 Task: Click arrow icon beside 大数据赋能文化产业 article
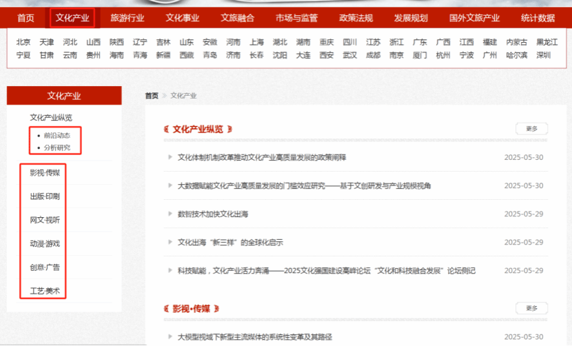(170, 185)
